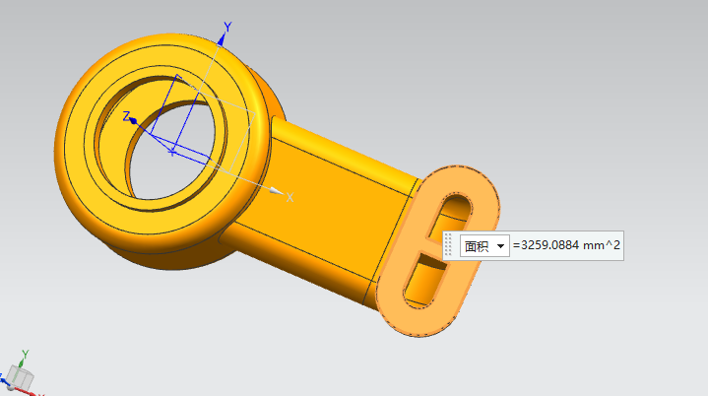Click the dotted grip handle on the measurement box
This screenshot has width=708, height=396.
449,245
